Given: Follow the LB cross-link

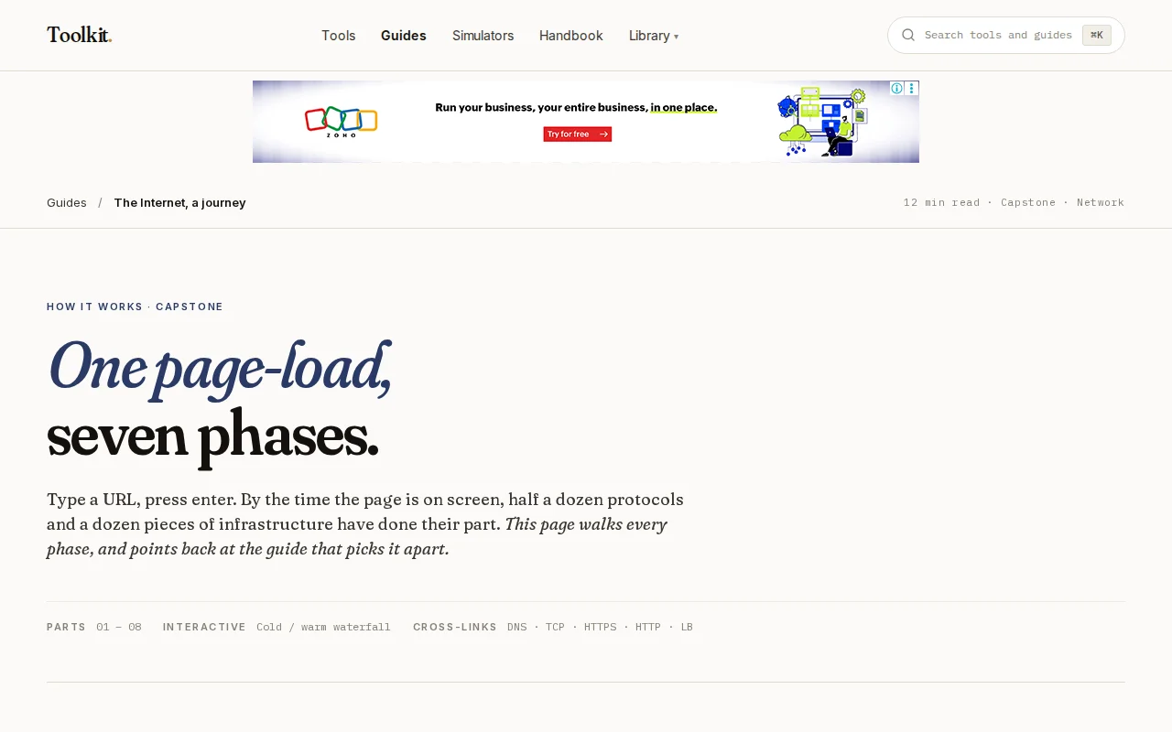Looking at the screenshot, I should pyautogui.click(x=687, y=627).
